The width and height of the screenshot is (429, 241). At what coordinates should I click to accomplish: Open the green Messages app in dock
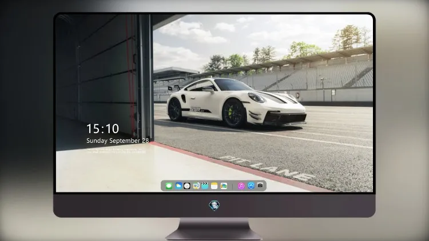[x=169, y=186]
